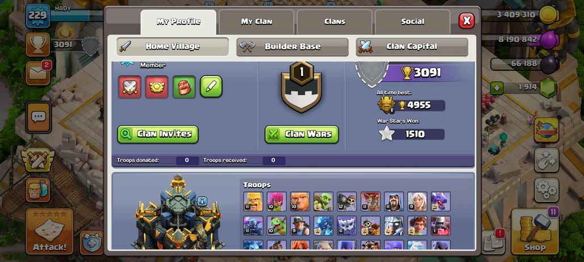This screenshot has height=262, width=584.
Task: Open the mail inbox icon
Action: pos(37,73)
